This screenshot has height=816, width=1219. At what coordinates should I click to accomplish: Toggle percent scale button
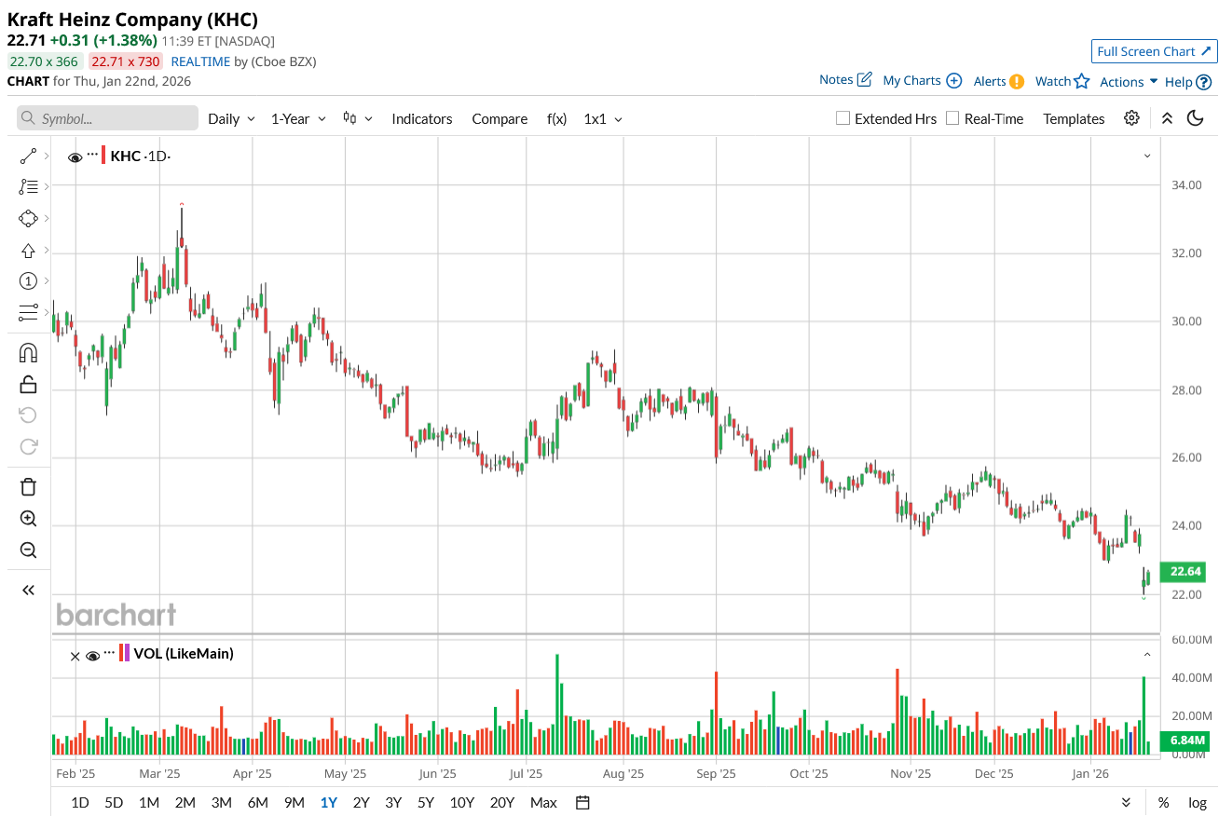[1164, 803]
